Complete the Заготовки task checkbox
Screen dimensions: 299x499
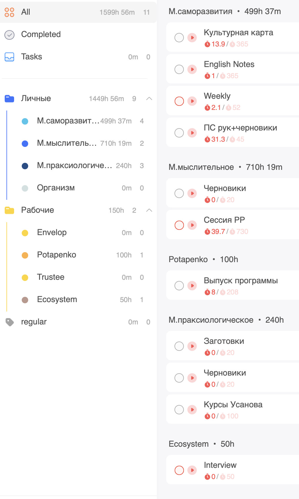[x=179, y=346]
